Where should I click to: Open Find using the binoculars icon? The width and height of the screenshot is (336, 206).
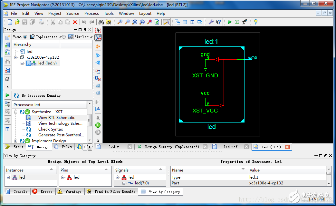coord(101,22)
